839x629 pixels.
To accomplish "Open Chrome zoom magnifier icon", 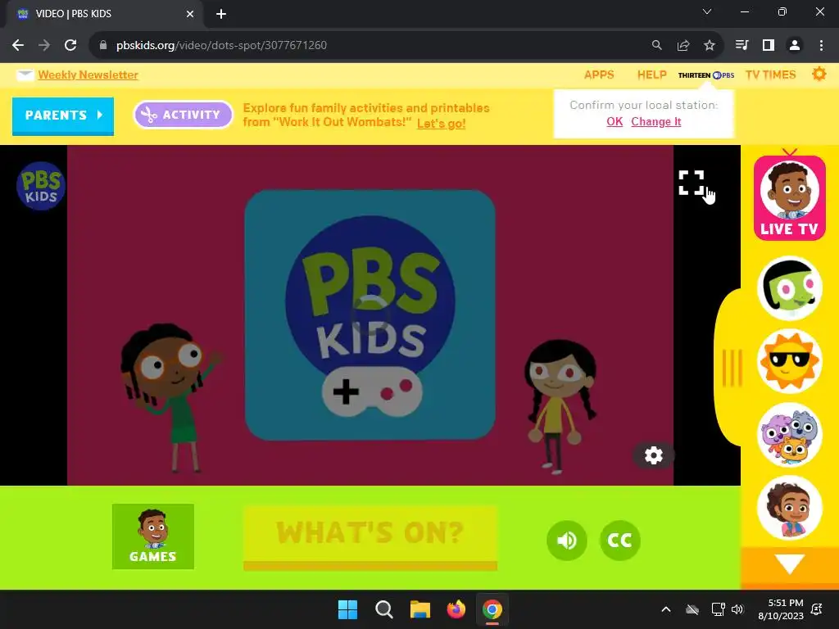I will coord(656,45).
